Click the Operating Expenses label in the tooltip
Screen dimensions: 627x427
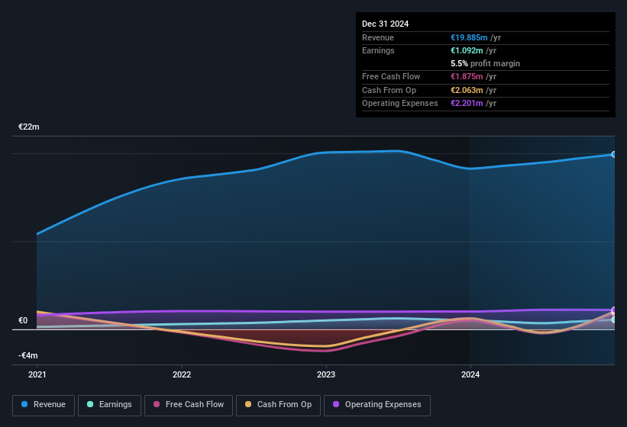(x=400, y=104)
